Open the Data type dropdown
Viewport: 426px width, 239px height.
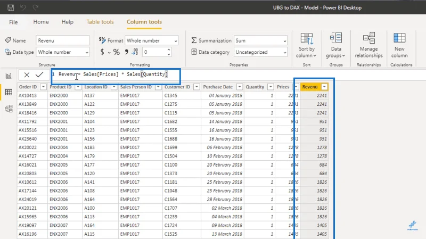pyautogui.click(x=63, y=52)
